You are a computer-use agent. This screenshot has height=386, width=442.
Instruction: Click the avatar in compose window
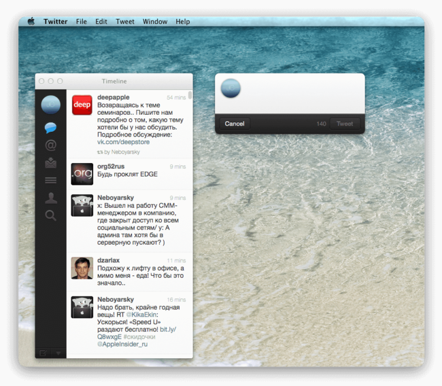[x=230, y=88]
